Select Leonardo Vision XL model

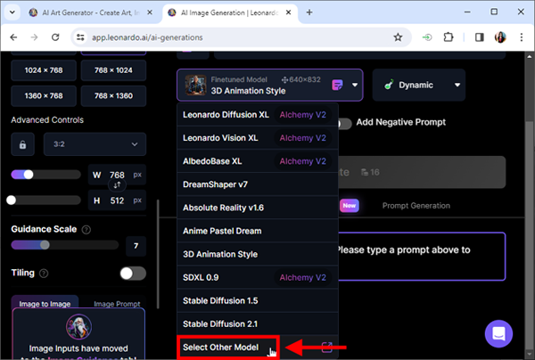point(258,138)
